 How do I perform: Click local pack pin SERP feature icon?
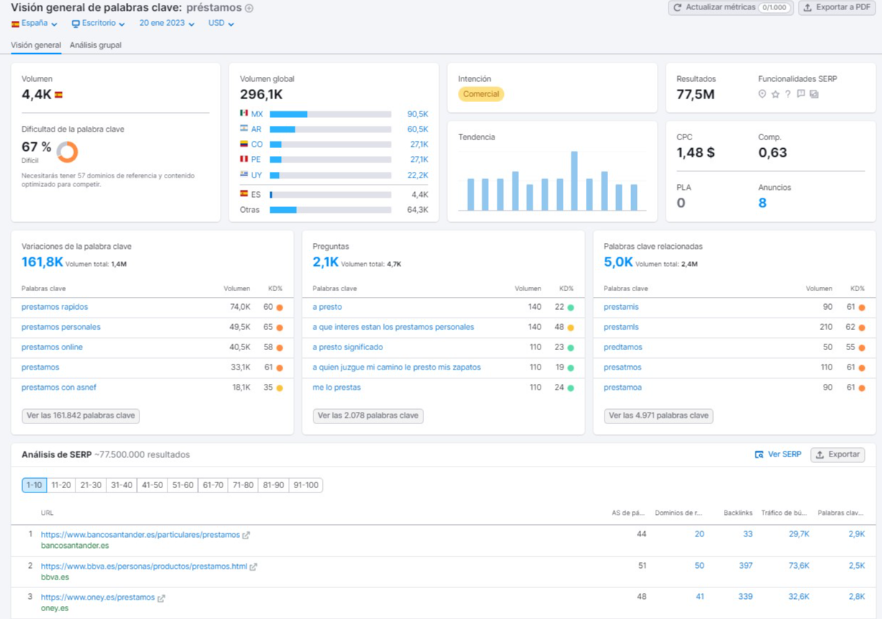pyautogui.click(x=763, y=94)
